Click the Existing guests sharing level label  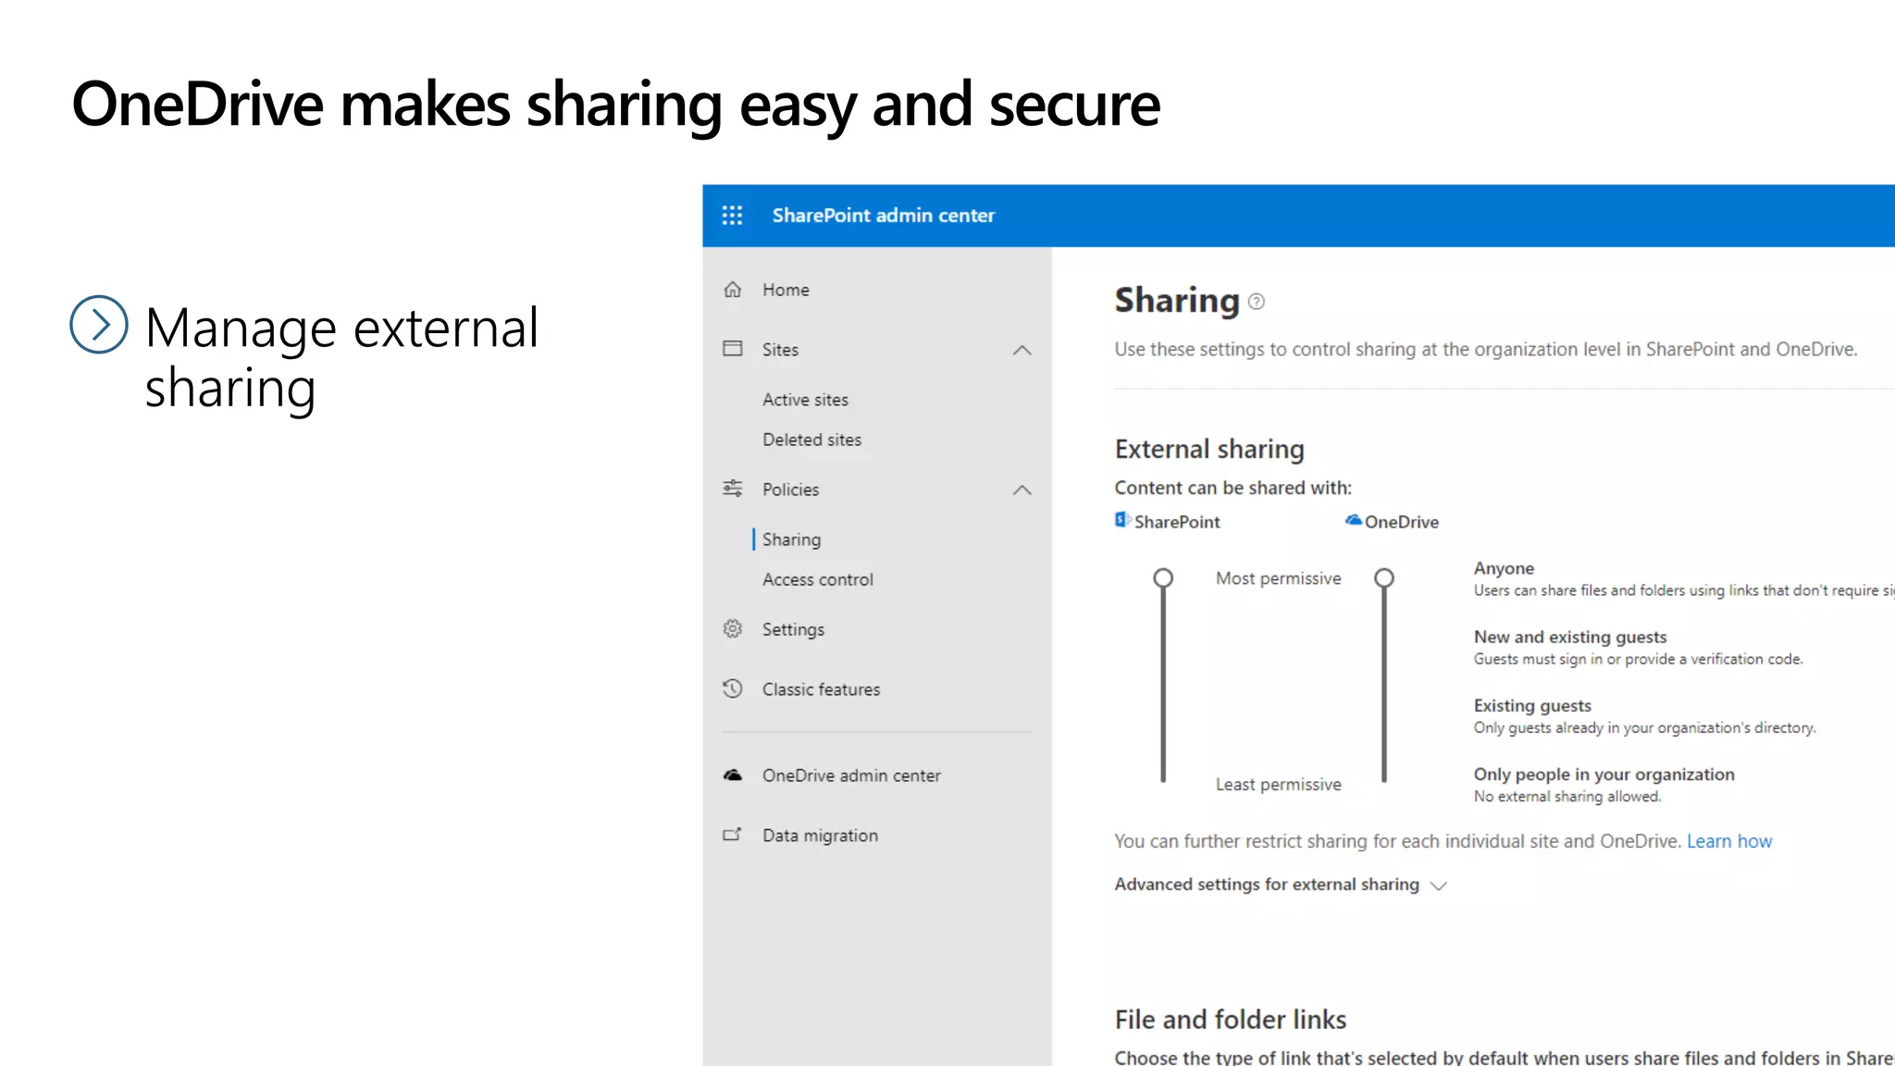[x=1532, y=705]
